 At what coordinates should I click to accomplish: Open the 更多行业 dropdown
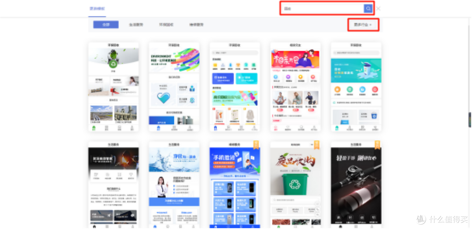363,24
